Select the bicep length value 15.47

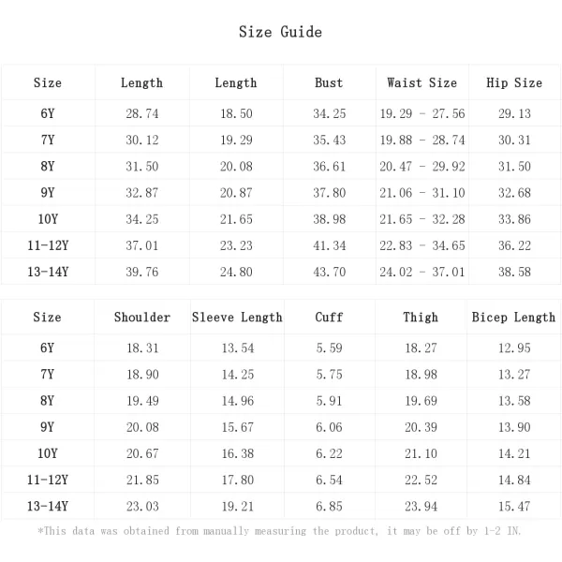(514, 506)
